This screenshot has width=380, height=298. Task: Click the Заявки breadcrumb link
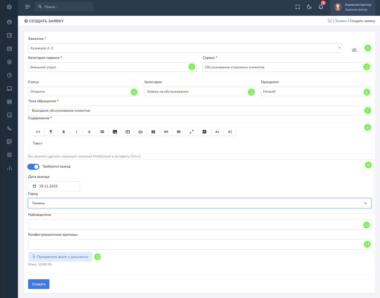pyautogui.click(x=341, y=21)
